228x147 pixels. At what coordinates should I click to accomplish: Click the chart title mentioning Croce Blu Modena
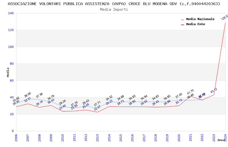coord(114,4)
